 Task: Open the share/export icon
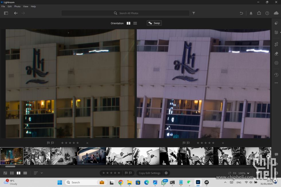(x=259, y=13)
